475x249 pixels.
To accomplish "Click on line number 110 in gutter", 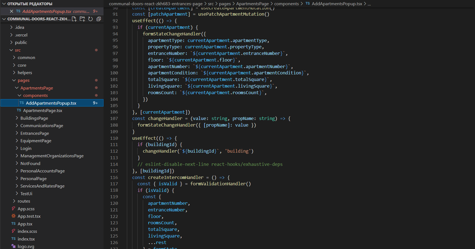I will (x=114, y=138).
